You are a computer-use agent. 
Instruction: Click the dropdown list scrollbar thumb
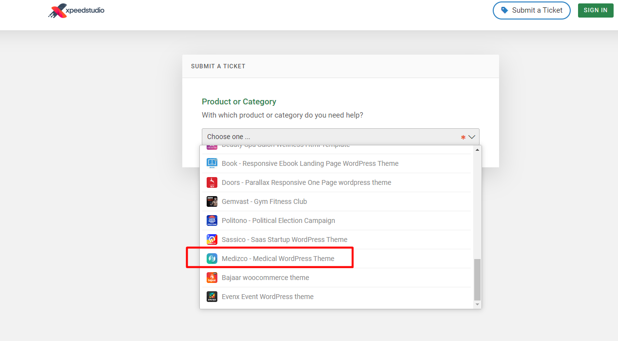tap(477, 280)
